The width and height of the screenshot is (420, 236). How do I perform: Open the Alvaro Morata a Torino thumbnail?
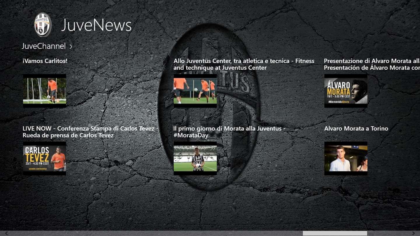346,158
